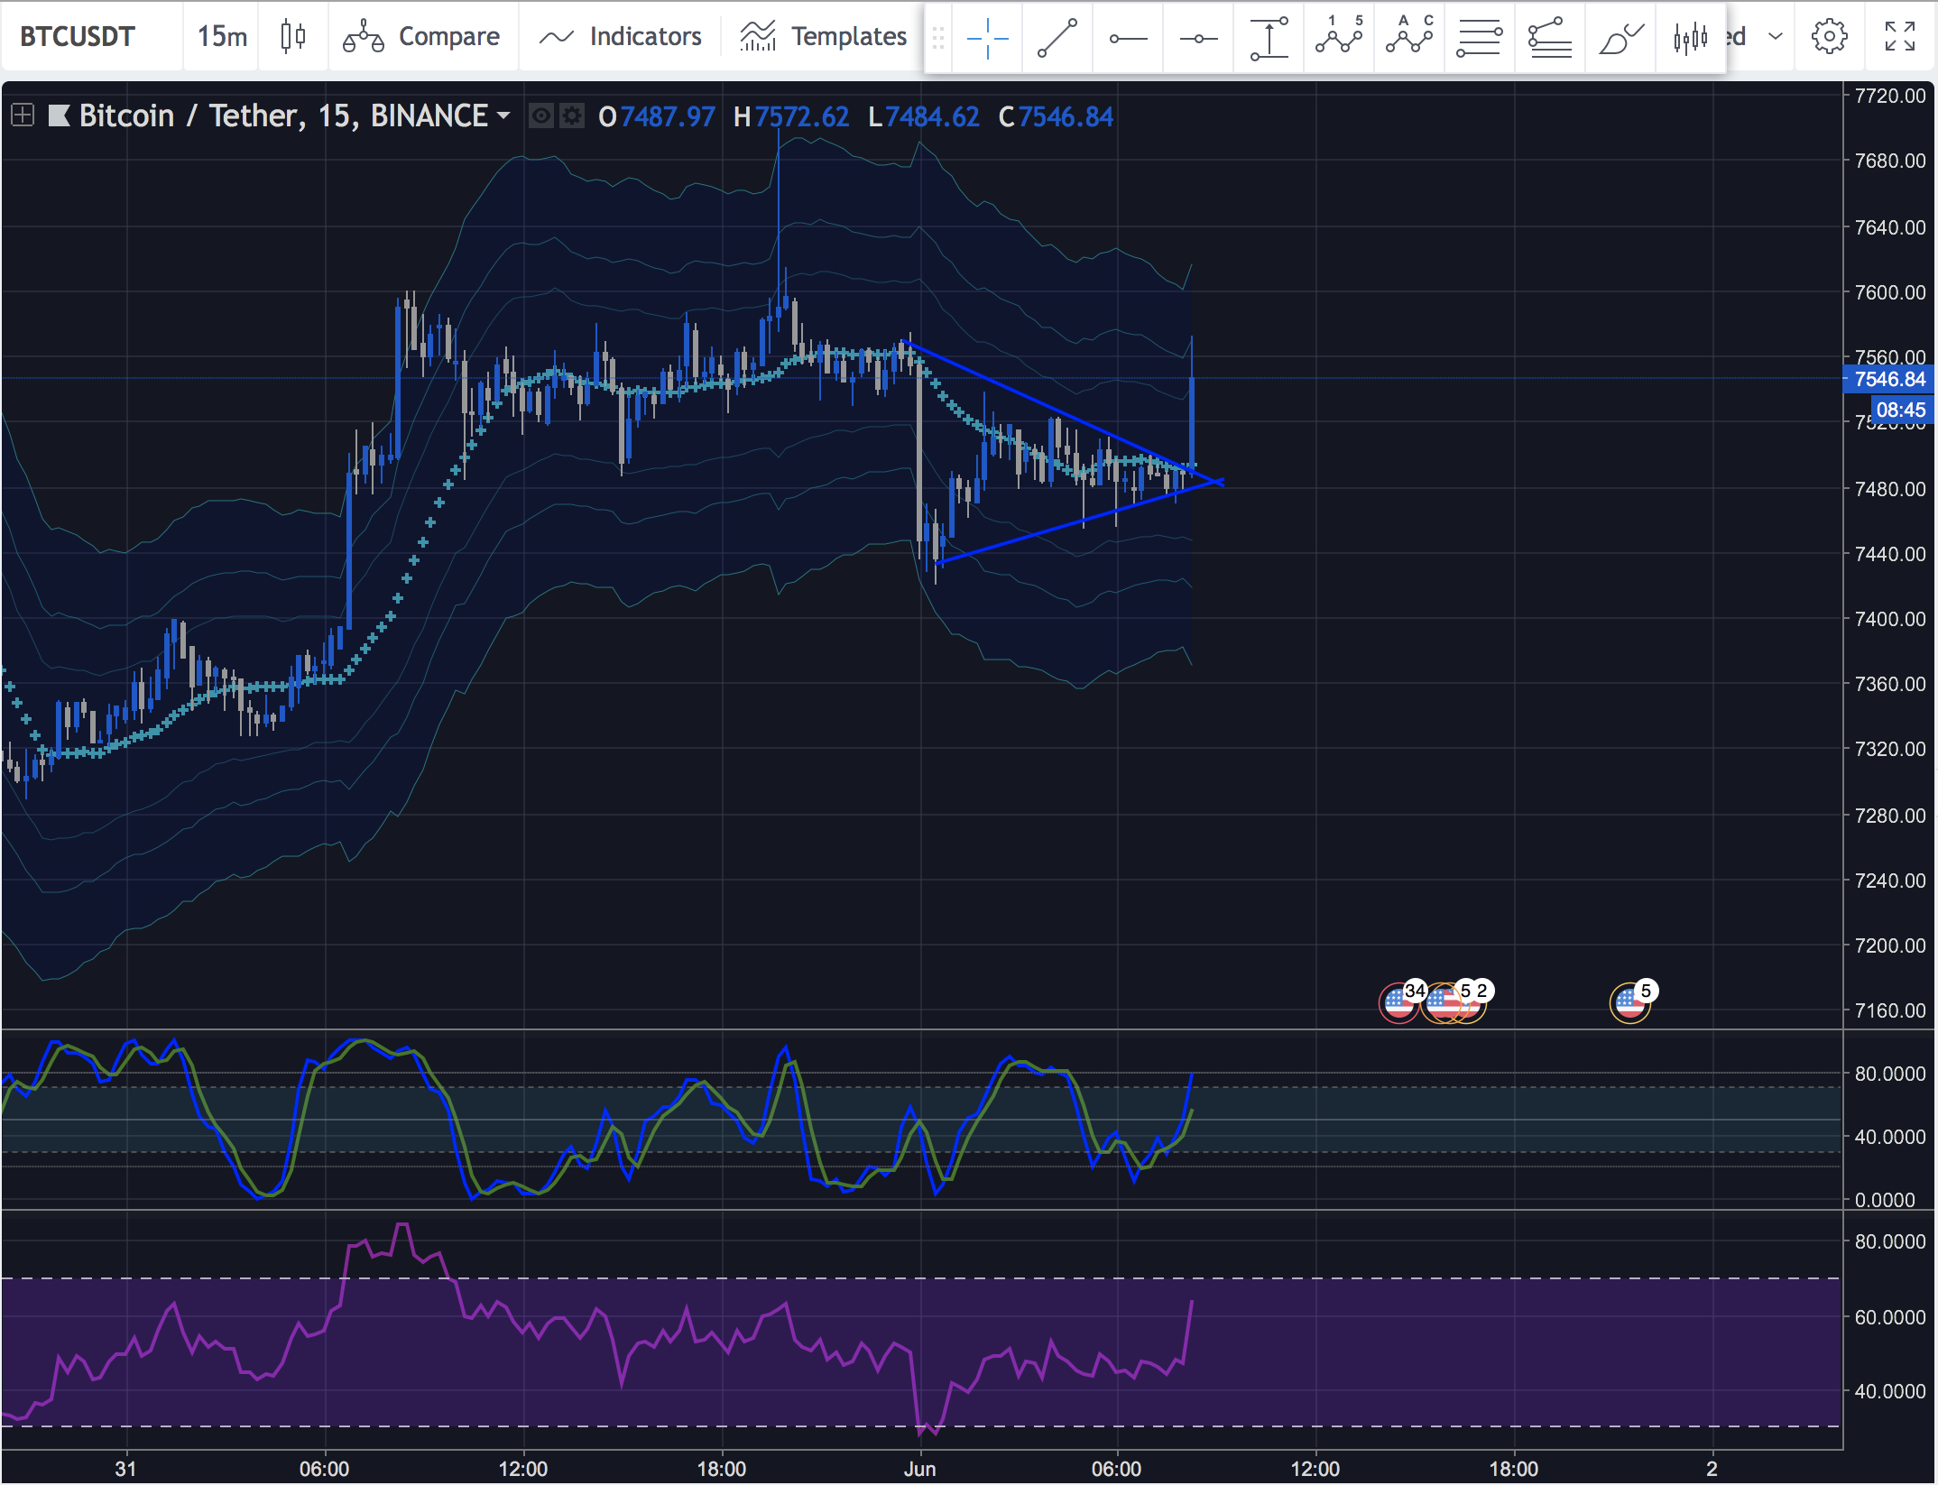Expand the legend plus box toggle
Image resolution: width=1938 pixels, height=1485 pixels.
point(23,115)
